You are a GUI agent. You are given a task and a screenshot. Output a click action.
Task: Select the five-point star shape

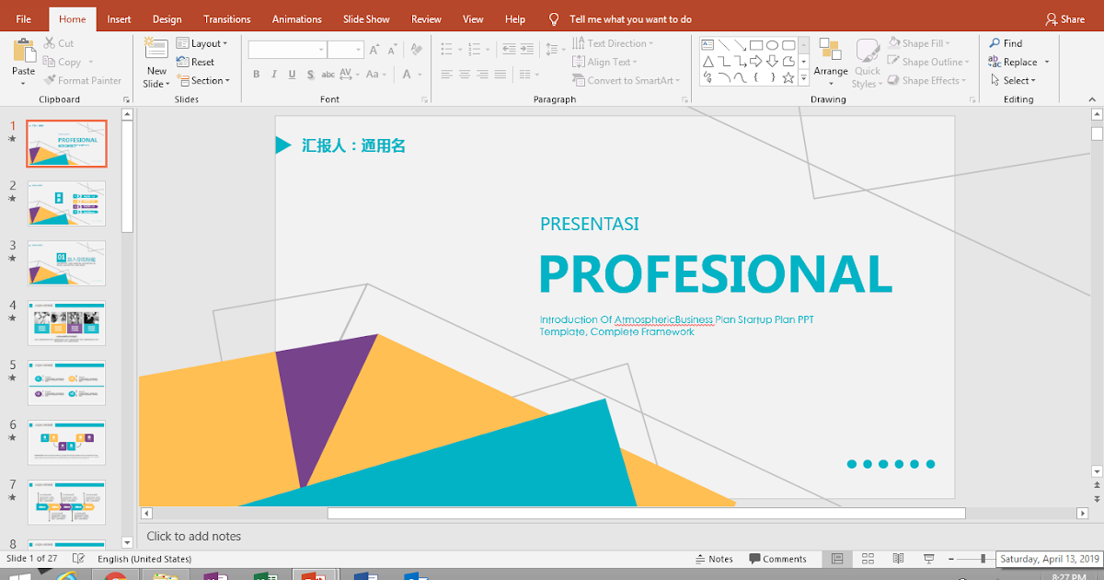(x=788, y=78)
